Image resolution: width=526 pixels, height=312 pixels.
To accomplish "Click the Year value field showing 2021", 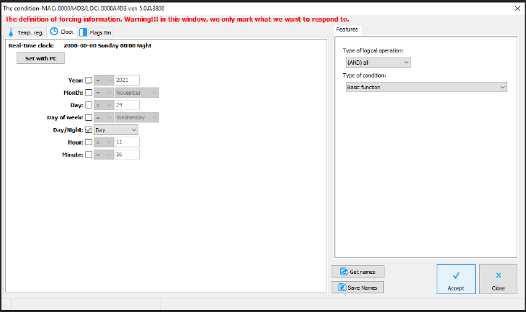I will (x=127, y=81).
